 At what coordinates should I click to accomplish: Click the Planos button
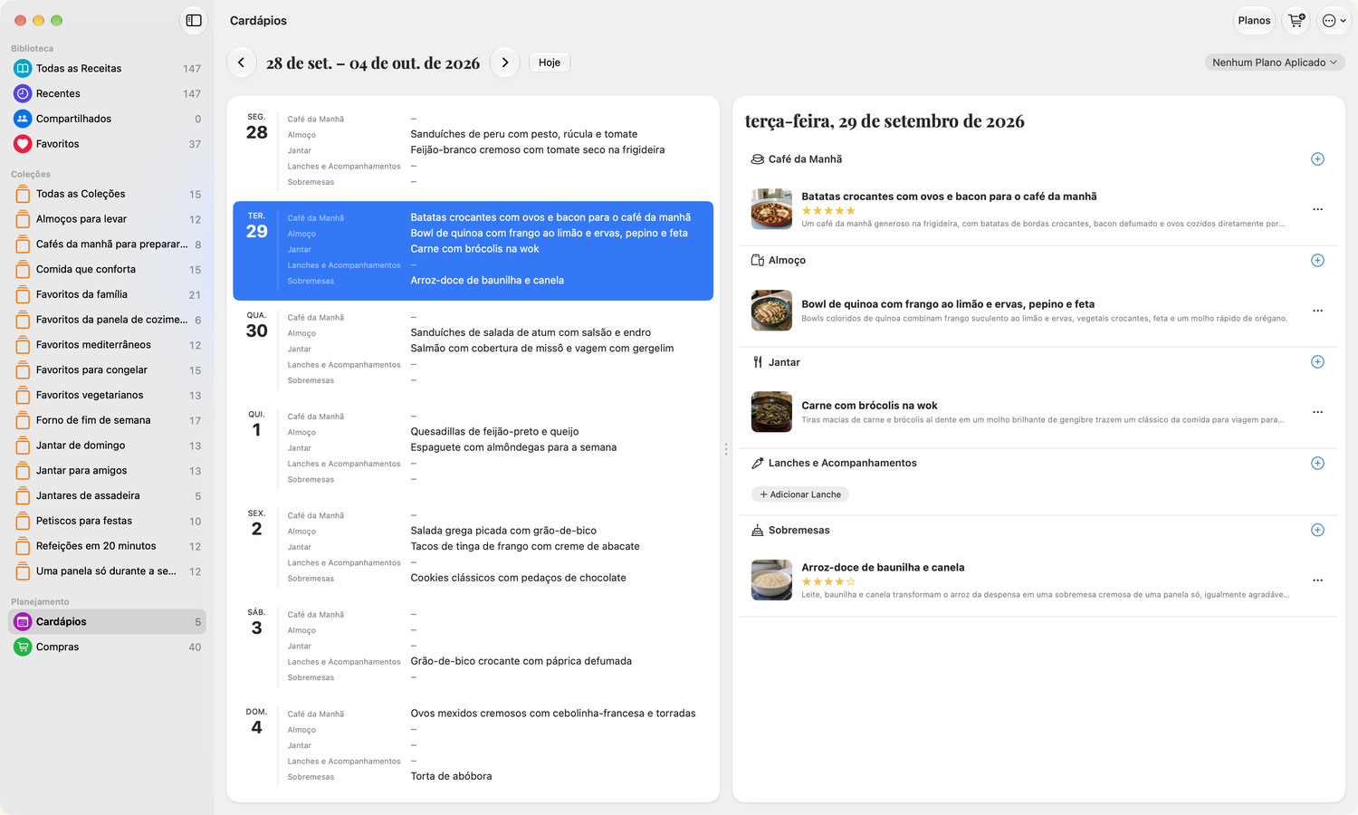(x=1254, y=20)
